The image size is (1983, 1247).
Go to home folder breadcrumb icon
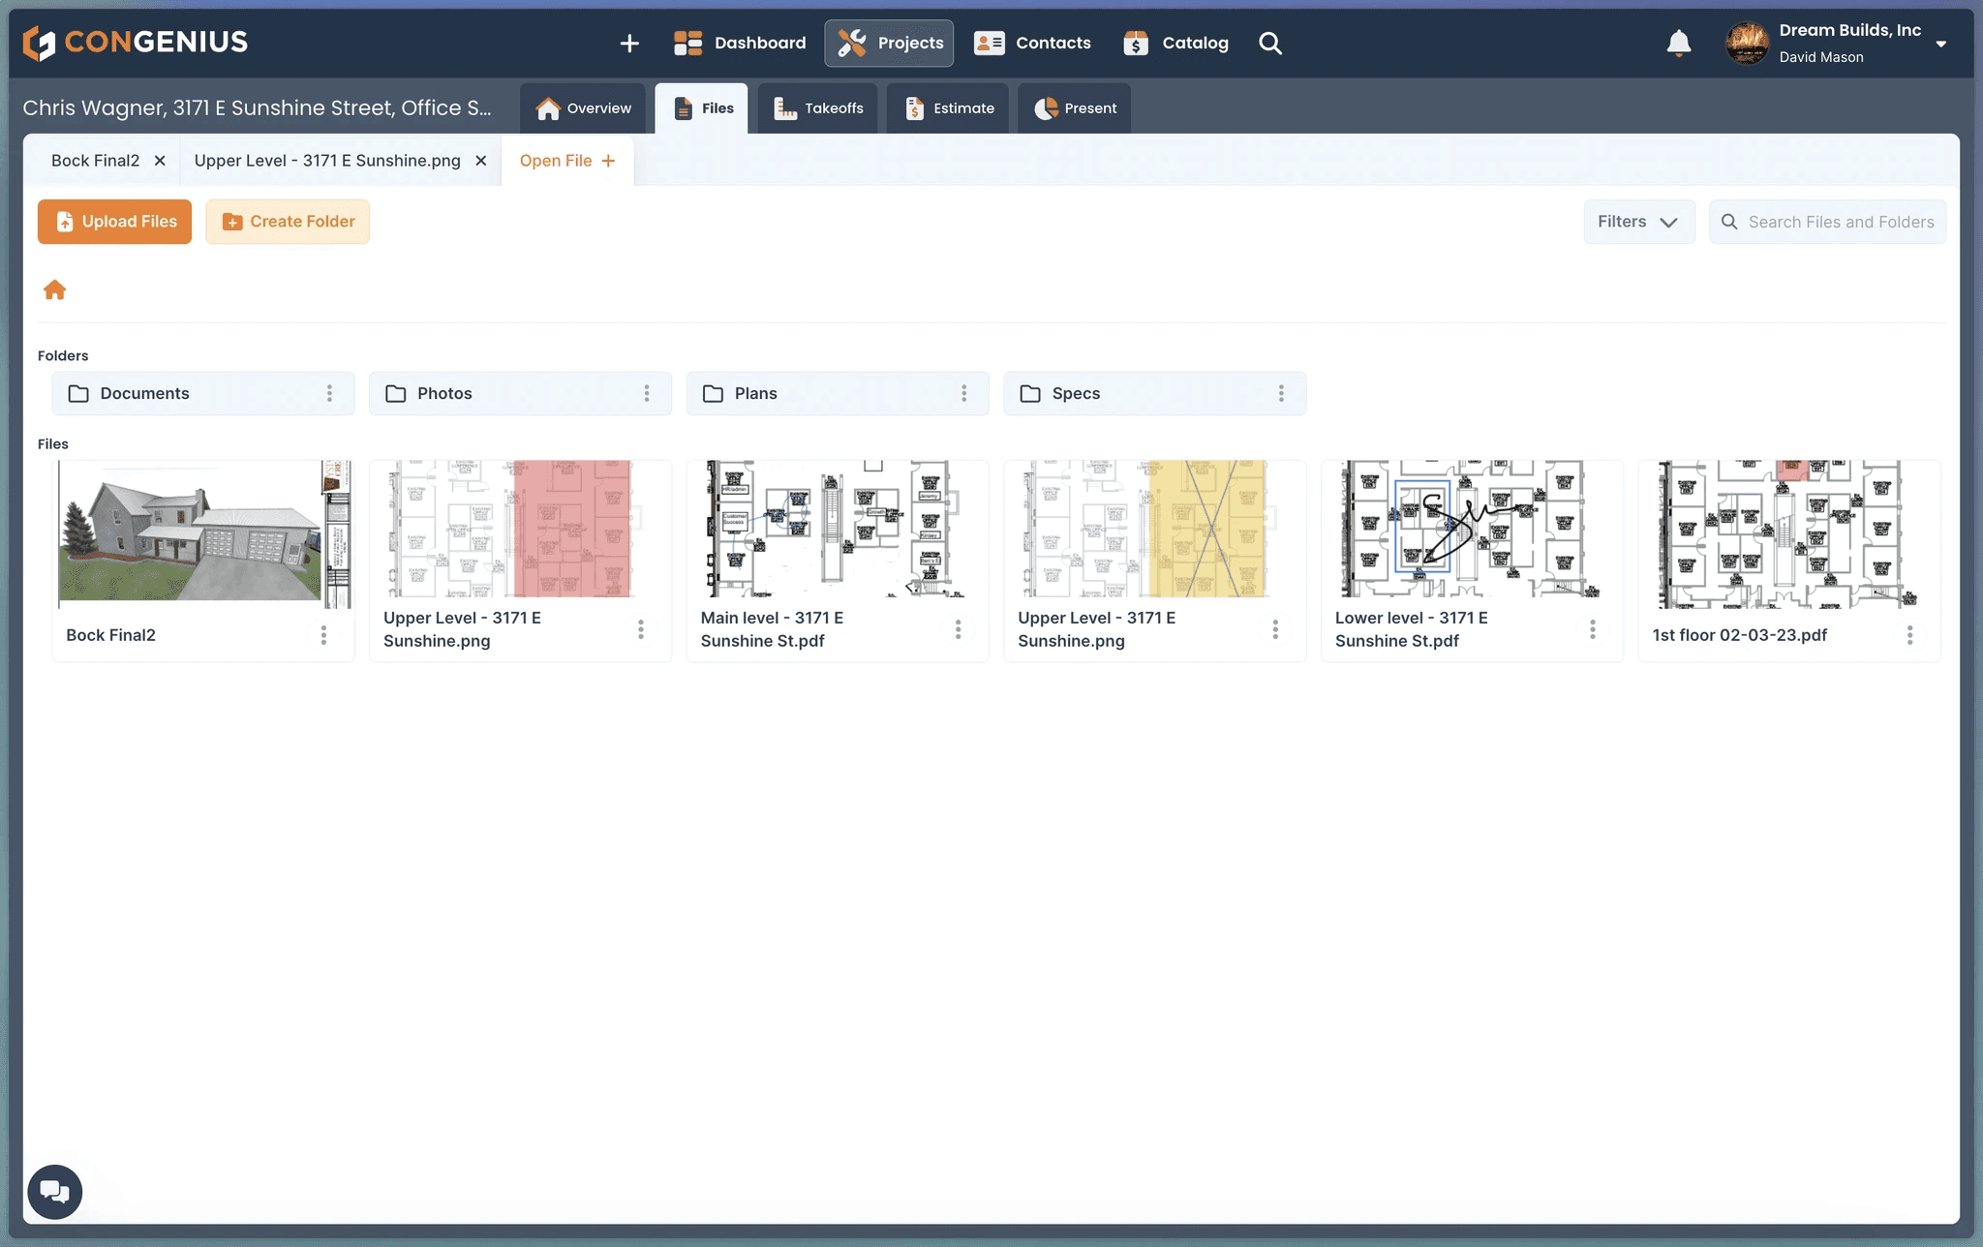tap(54, 290)
